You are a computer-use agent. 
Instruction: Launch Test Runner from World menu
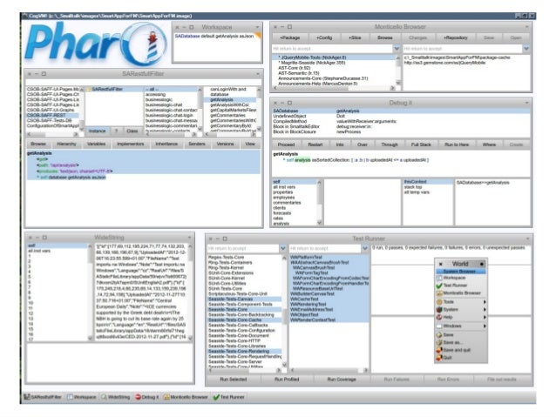tap(455, 286)
